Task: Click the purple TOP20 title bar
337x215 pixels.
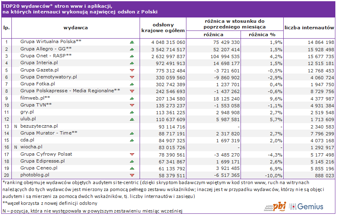Action: click(168, 9)
